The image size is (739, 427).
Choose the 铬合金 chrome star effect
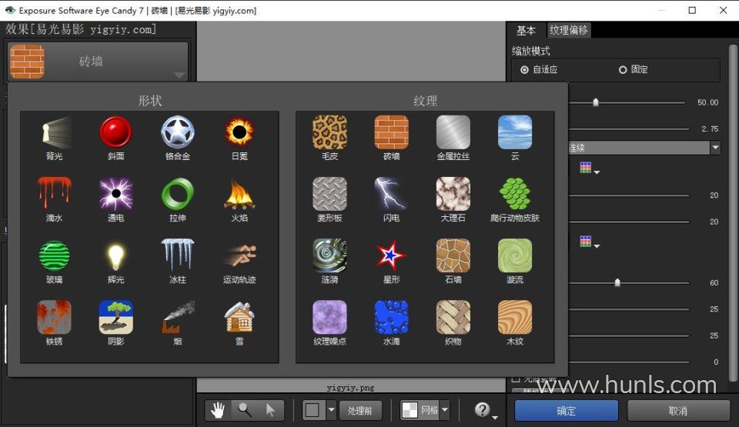pos(178,133)
